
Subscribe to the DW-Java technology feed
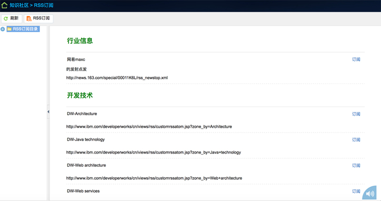point(356,139)
